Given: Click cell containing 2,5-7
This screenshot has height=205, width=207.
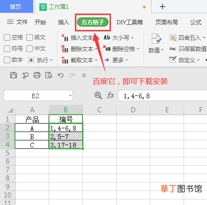Looking at the screenshot, I should pos(66,136).
